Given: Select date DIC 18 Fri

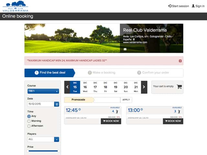Looking at the screenshot, I should tap(105, 87).
